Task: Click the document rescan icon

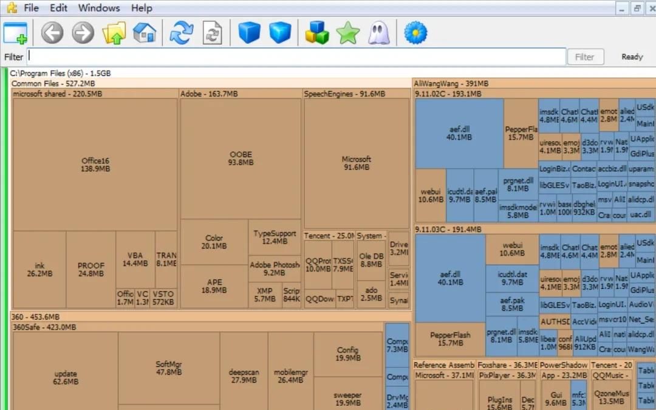Action: tap(212, 33)
